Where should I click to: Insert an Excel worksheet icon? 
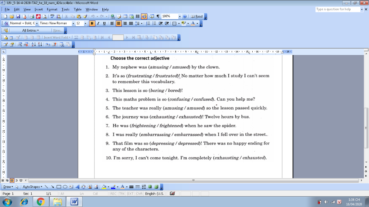132,17
